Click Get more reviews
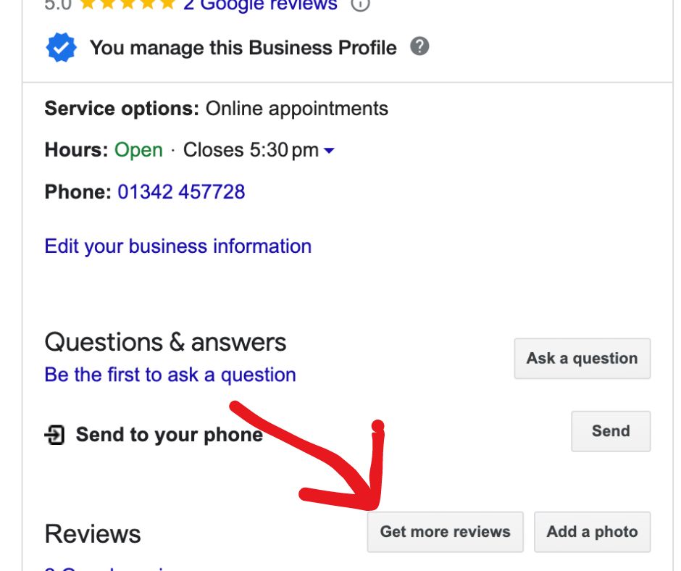This screenshot has width=681, height=571. coord(445,531)
